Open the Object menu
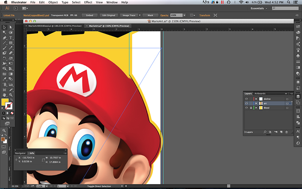302x189 pixels. click(x=53, y=2)
